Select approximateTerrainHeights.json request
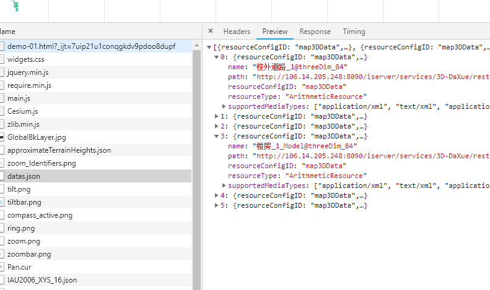Viewport: 490px width, 290px height. (x=95, y=150)
